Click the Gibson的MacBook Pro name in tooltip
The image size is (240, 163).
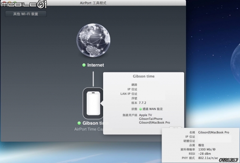pos(213,132)
